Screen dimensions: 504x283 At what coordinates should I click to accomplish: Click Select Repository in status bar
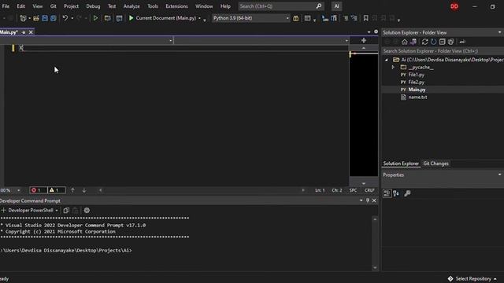click(472, 279)
